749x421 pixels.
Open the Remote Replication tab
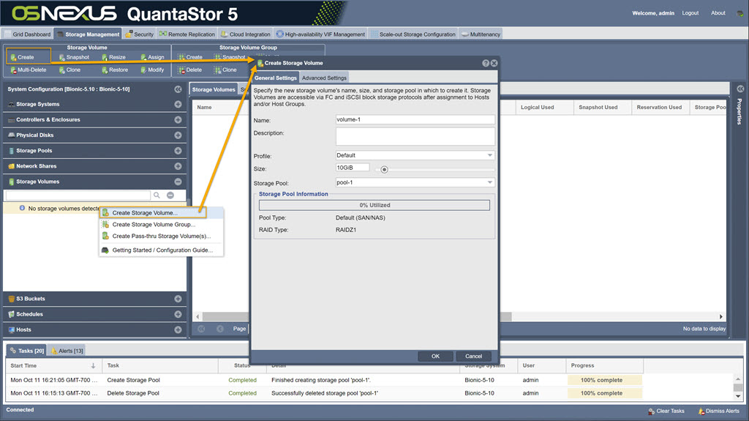pos(187,34)
